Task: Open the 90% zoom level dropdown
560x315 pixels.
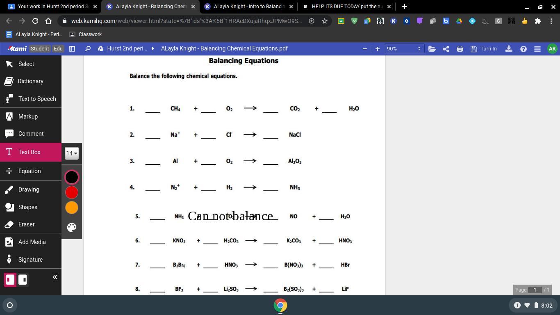Action: pyautogui.click(x=404, y=49)
